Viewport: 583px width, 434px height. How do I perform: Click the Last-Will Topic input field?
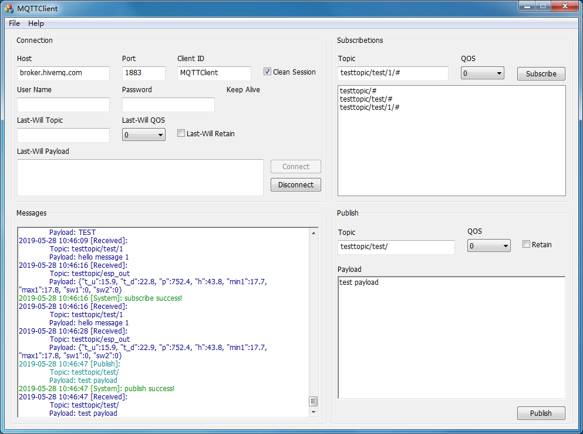63,135
